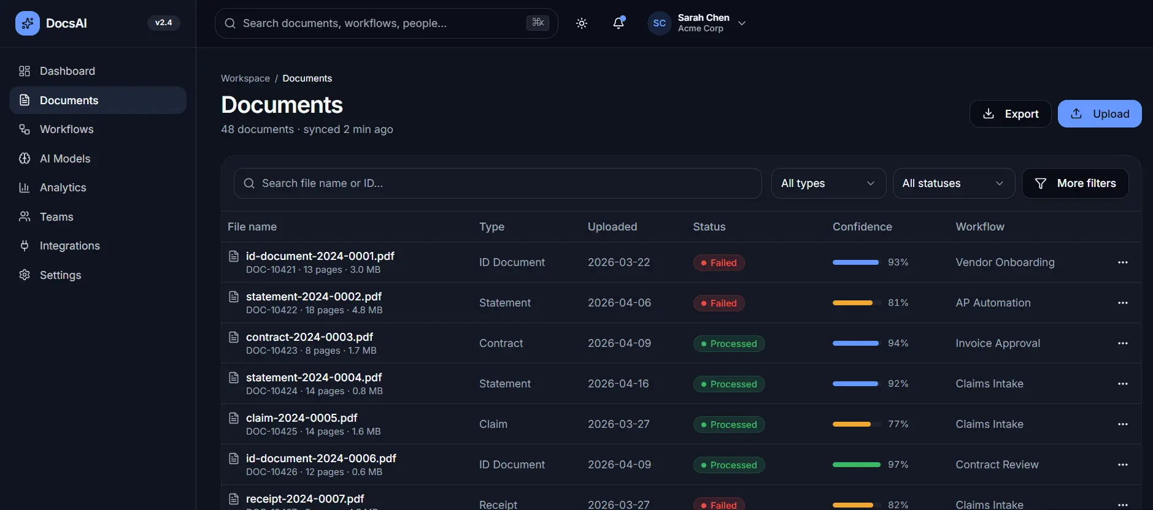Screen dimensions: 1153x510
Task: Open row menu for id-document-2024-0001.pdf
Action: (1123, 262)
